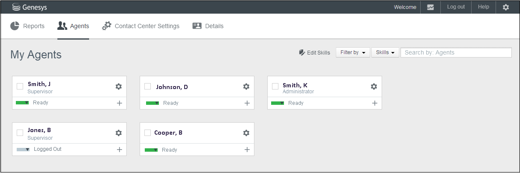Open the dashboard chart icon in header
This screenshot has width=520, height=173.
point(430,7)
